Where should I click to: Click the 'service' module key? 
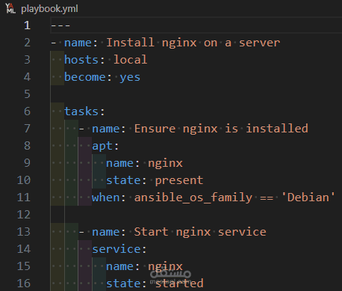(x=116, y=249)
